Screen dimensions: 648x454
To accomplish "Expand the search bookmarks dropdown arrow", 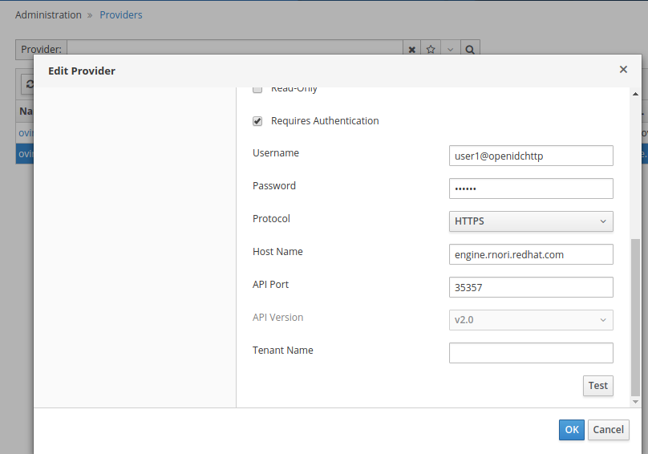I will [450, 50].
